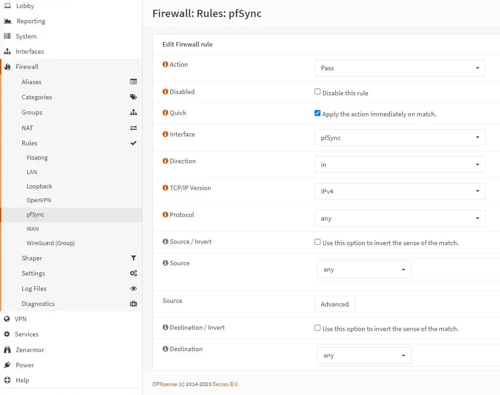Open the WAN rules page
500x395 pixels.
pos(33,229)
